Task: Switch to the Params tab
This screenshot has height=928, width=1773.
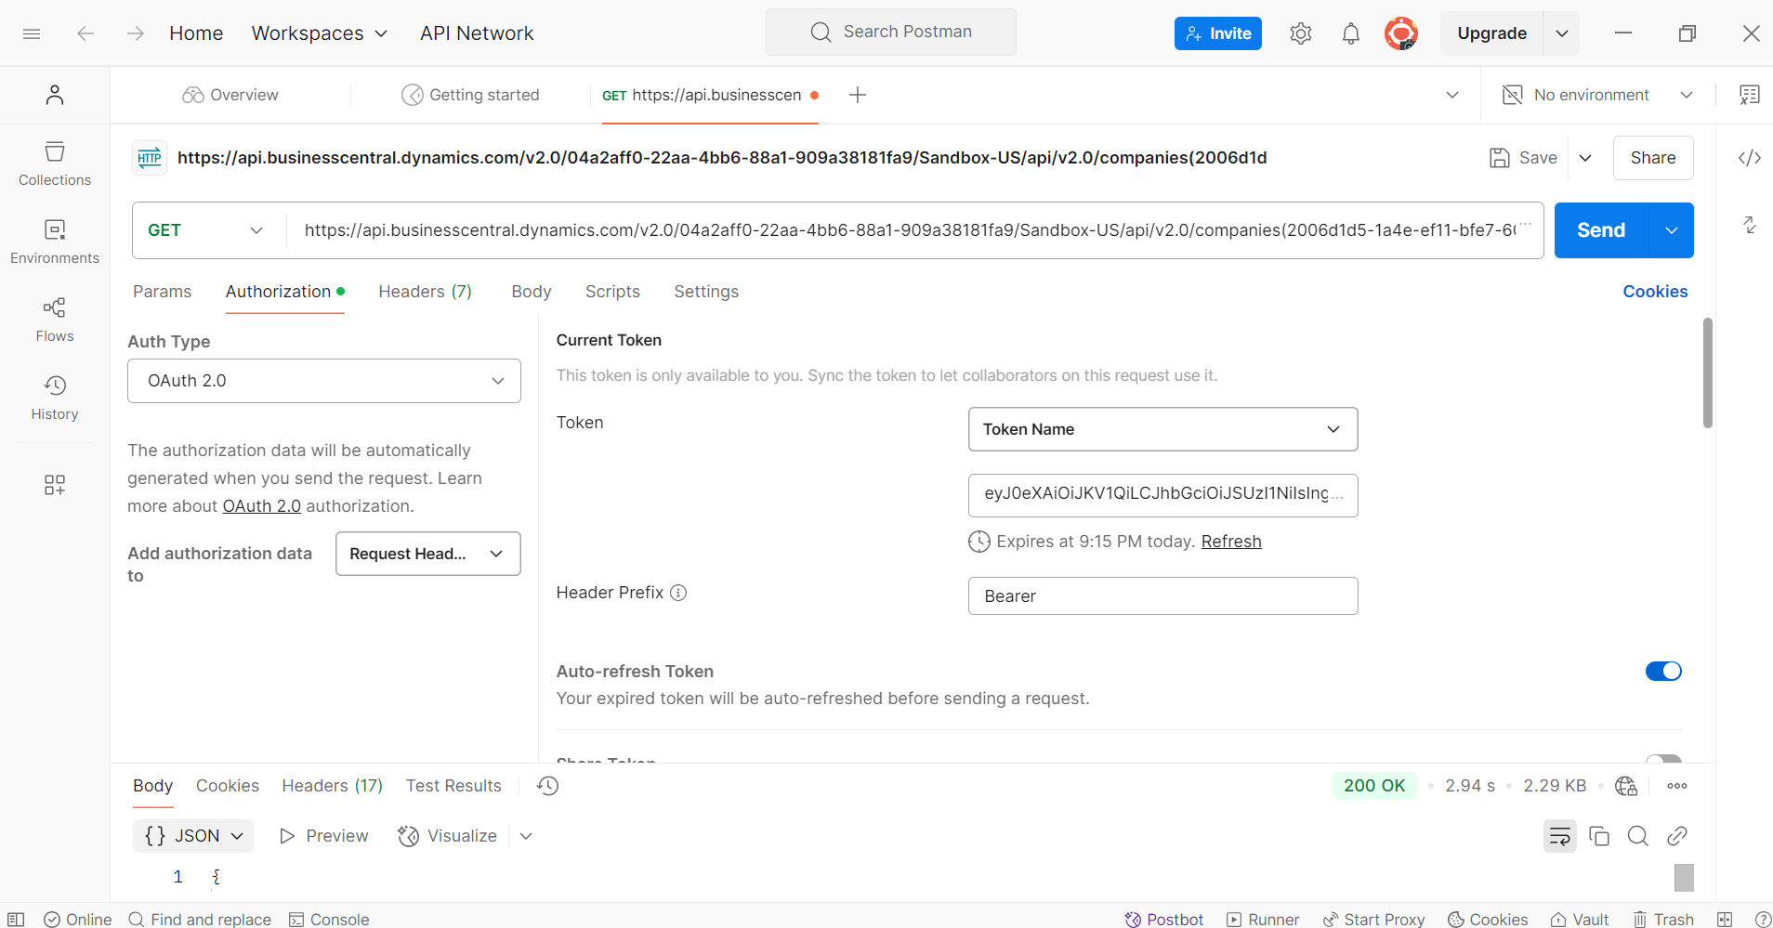Action: tap(162, 292)
